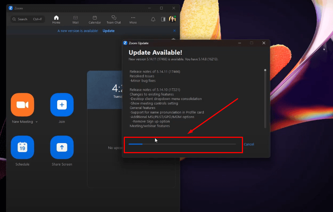Click the '-Show meeting controls setting' line
This screenshot has height=212, width=333.
point(154,103)
